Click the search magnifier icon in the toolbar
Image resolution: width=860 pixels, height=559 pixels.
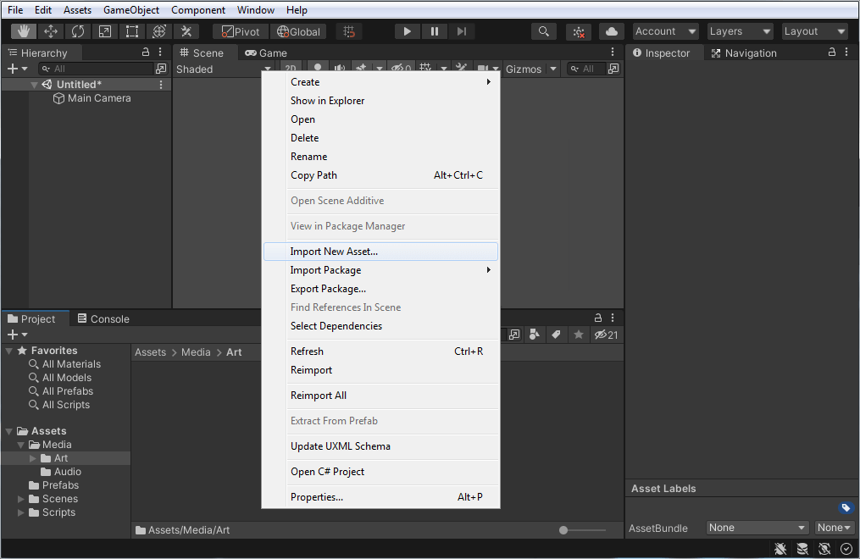[x=543, y=30]
